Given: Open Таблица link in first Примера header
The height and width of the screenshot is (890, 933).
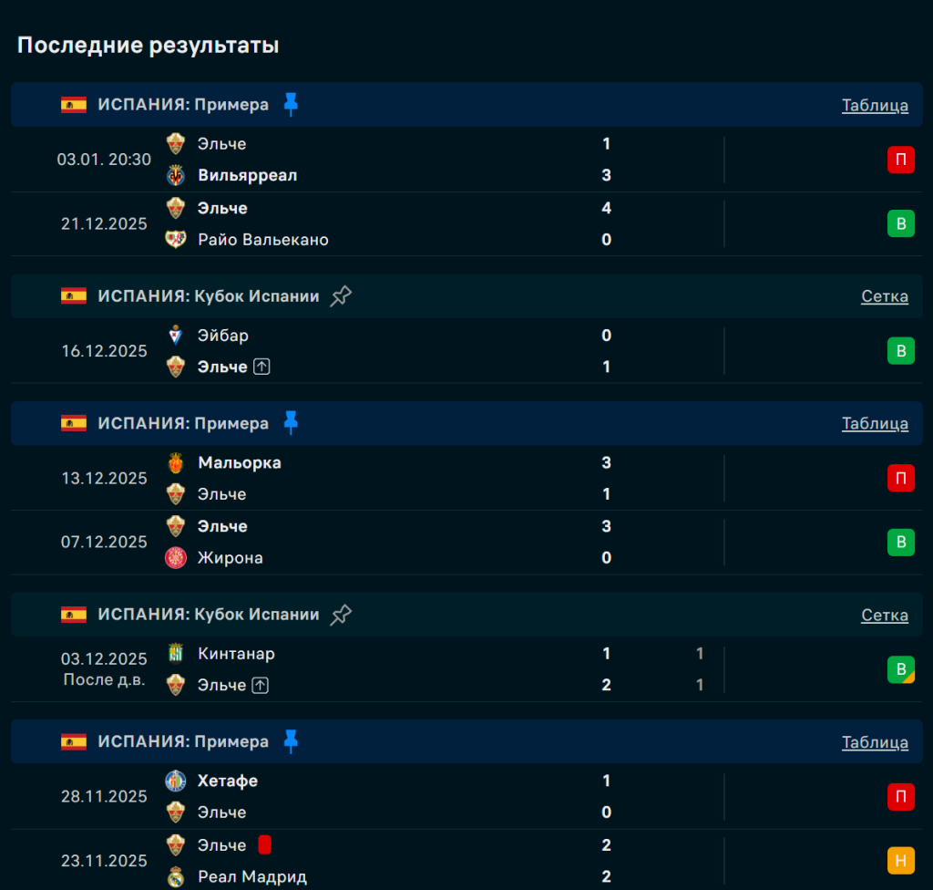Looking at the screenshot, I should click(x=875, y=105).
